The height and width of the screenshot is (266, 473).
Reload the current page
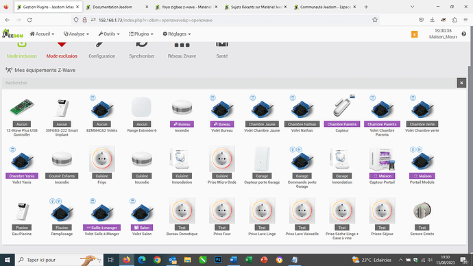click(29, 20)
